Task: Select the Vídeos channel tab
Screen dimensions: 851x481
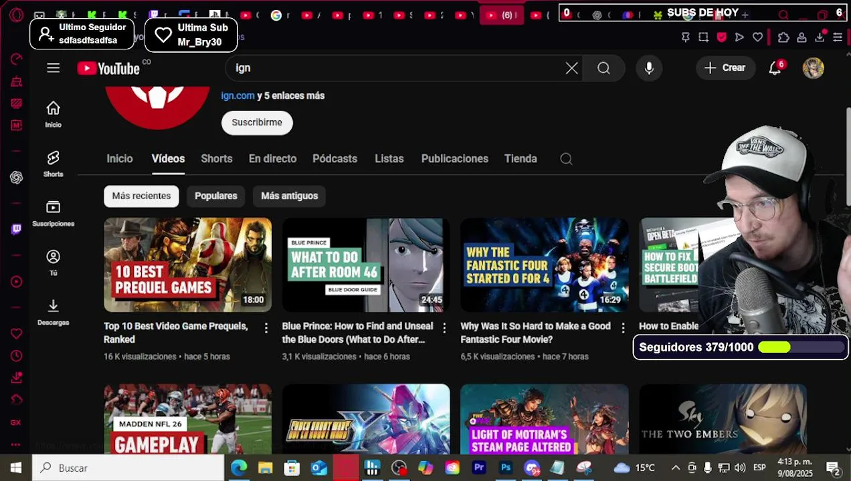Action: coord(168,159)
